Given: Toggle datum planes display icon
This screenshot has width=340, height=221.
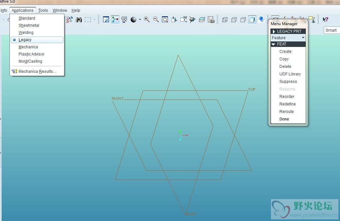Looking at the screenshot, I should (x=275, y=18).
